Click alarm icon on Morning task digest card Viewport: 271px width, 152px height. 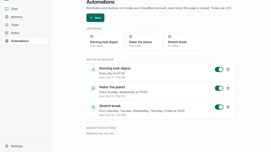91,37
